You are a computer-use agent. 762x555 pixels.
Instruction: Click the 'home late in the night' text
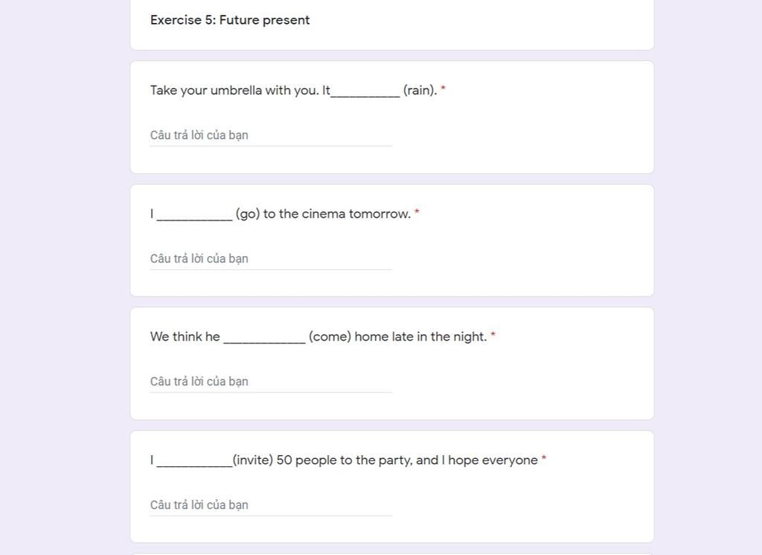pyautogui.click(x=420, y=337)
